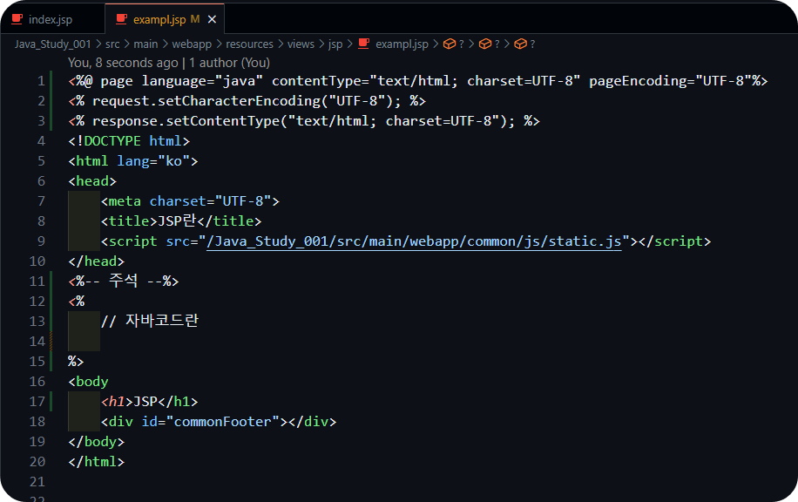798x502 pixels.
Task: Click the opening body tag
Action: tap(88, 382)
